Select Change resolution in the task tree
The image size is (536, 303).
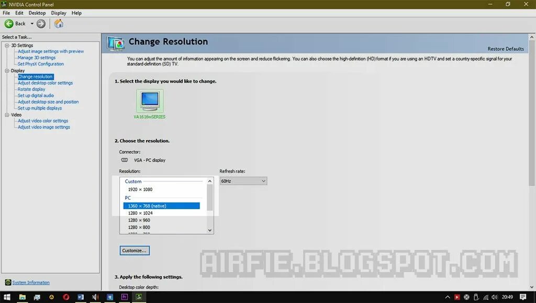pyautogui.click(x=36, y=77)
